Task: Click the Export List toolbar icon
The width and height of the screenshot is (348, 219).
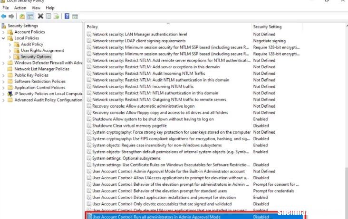Action: [57, 16]
